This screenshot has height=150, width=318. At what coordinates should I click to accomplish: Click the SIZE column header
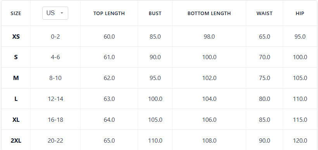pyautogui.click(x=16, y=14)
